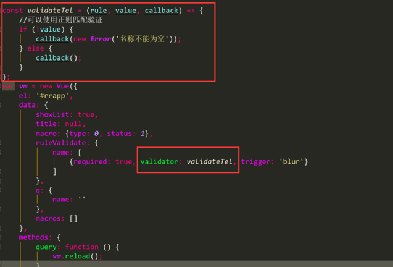Click the 'function' keyword after query
393x267 pixels.
[81, 247]
